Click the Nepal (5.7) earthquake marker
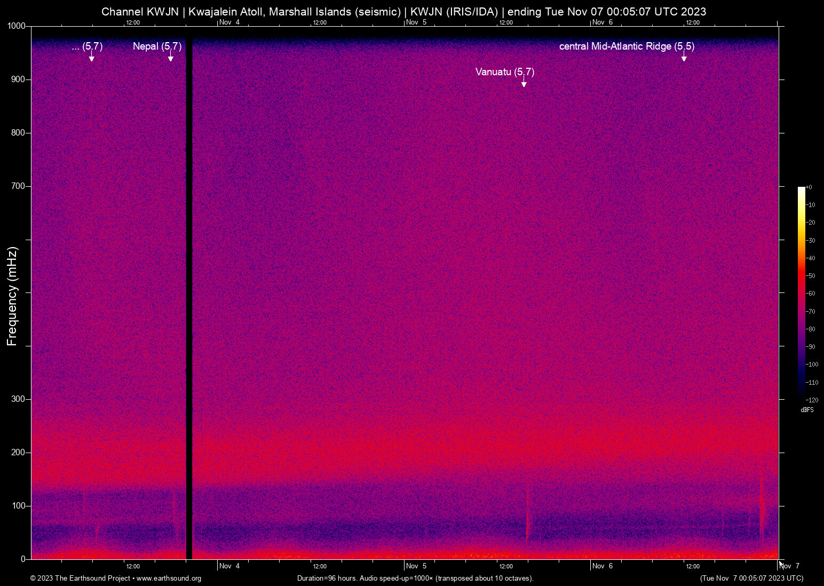The height and width of the screenshot is (586, 824). coord(157,46)
